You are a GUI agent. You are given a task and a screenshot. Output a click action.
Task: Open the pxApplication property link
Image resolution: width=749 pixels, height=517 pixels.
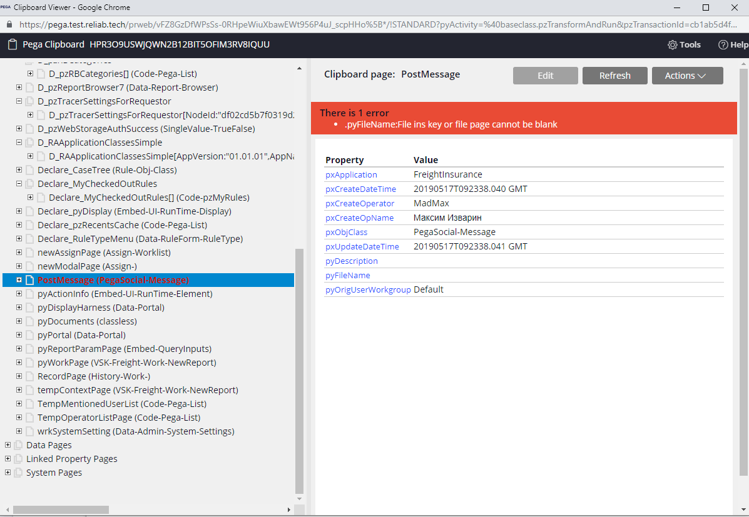pyautogui.click(x=351, y=174)
